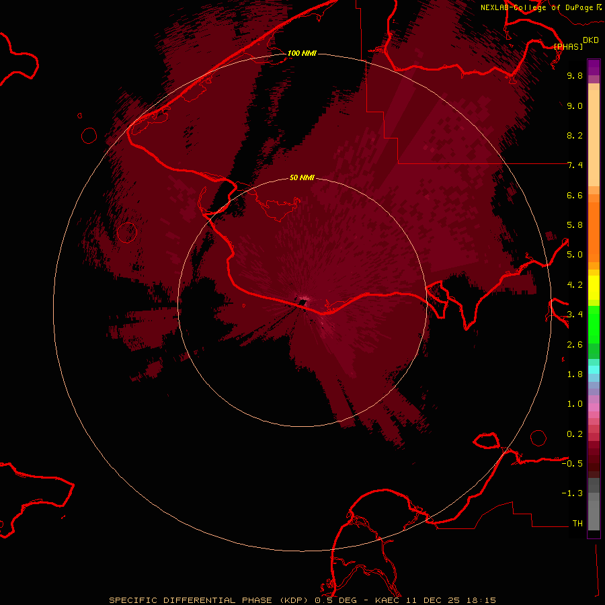Click the -1.3 value on the color scale

click(572, 493)
